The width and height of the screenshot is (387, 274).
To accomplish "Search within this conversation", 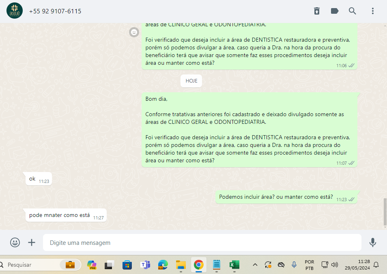I will pyautogui.click(x=352, y=11).
